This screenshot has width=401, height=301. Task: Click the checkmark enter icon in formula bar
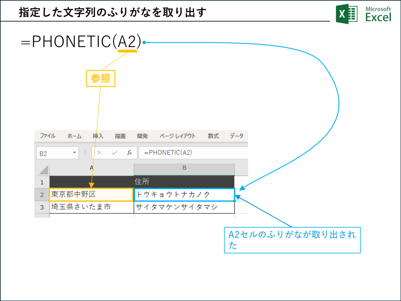(115, 153)
